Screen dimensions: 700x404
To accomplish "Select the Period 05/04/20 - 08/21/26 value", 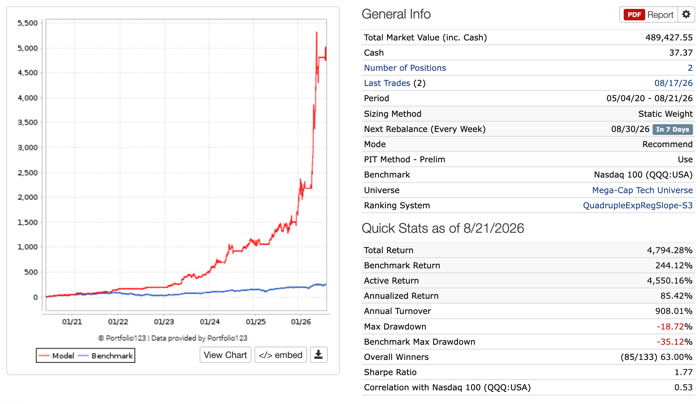I will 649,98.
